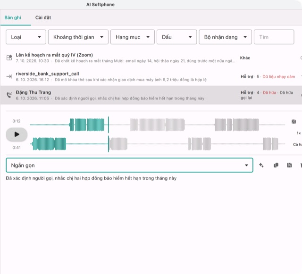Click the summary text under Ngắn gọn
Screen dimensions: 302x274
[x=91, y=178]
